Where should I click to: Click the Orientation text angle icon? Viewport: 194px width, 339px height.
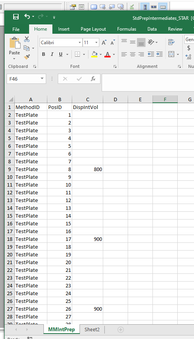151,42
